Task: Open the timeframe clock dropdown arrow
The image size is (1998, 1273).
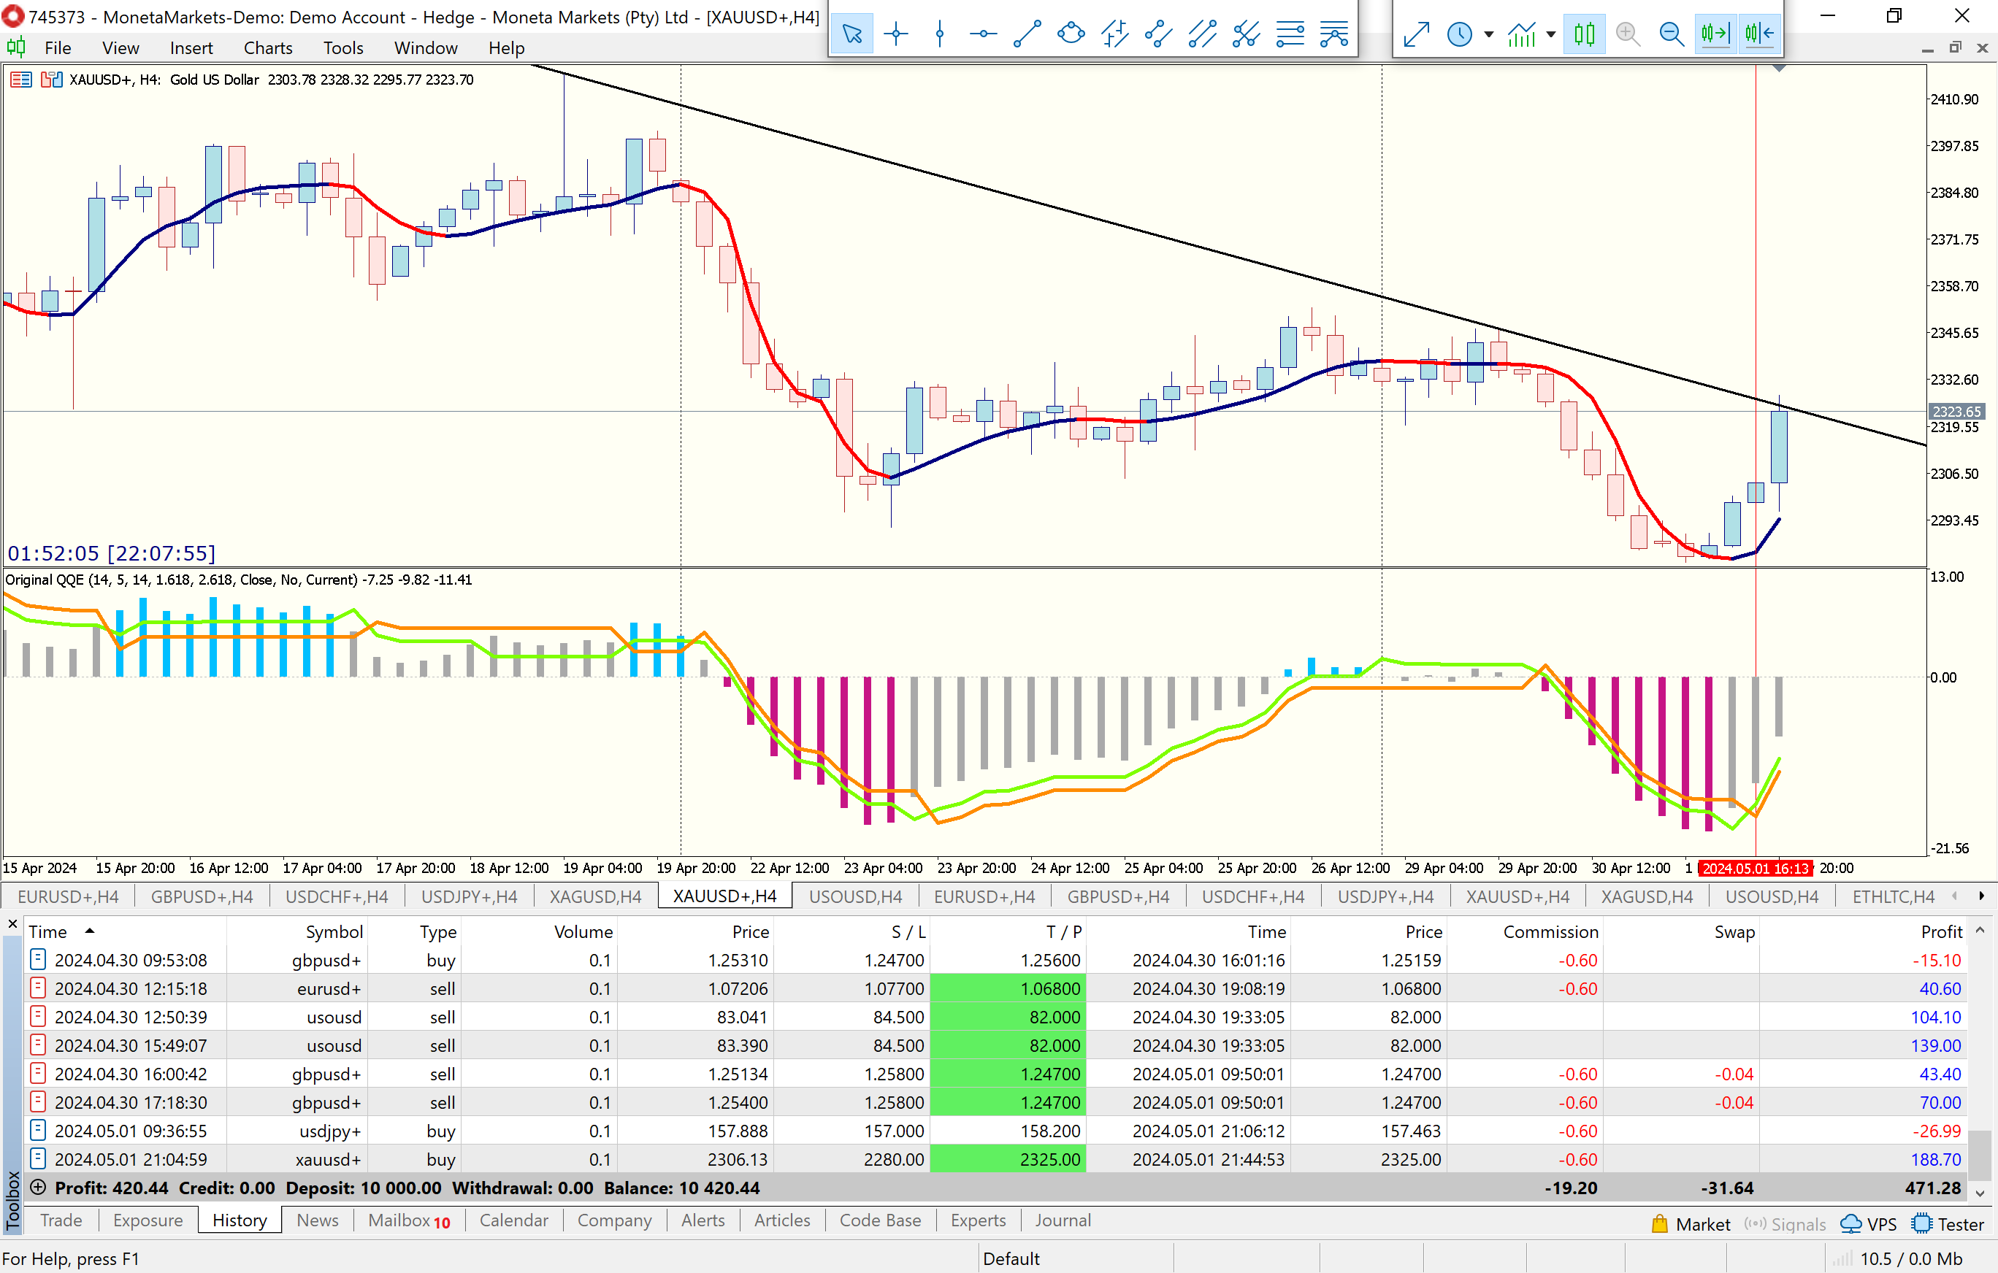Action: (x=1488, y=34)
